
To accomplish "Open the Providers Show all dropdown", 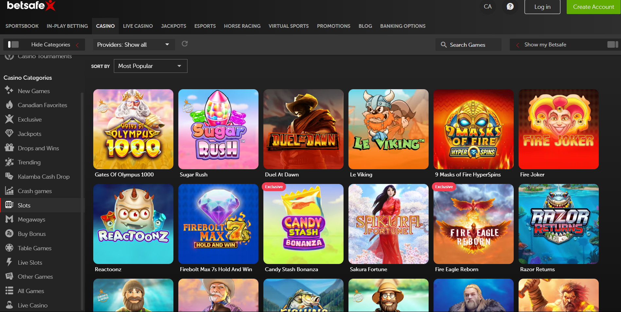I will click(134, 45).
